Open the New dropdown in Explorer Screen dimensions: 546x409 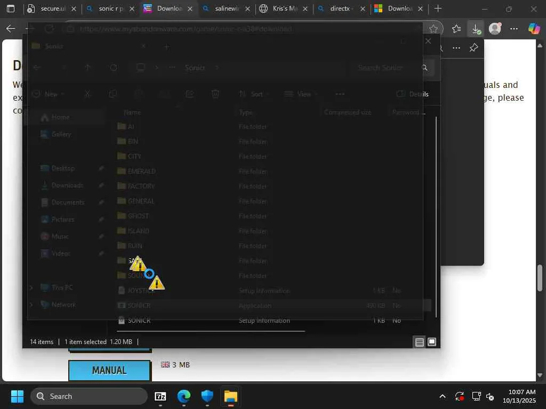coord(48,94)
